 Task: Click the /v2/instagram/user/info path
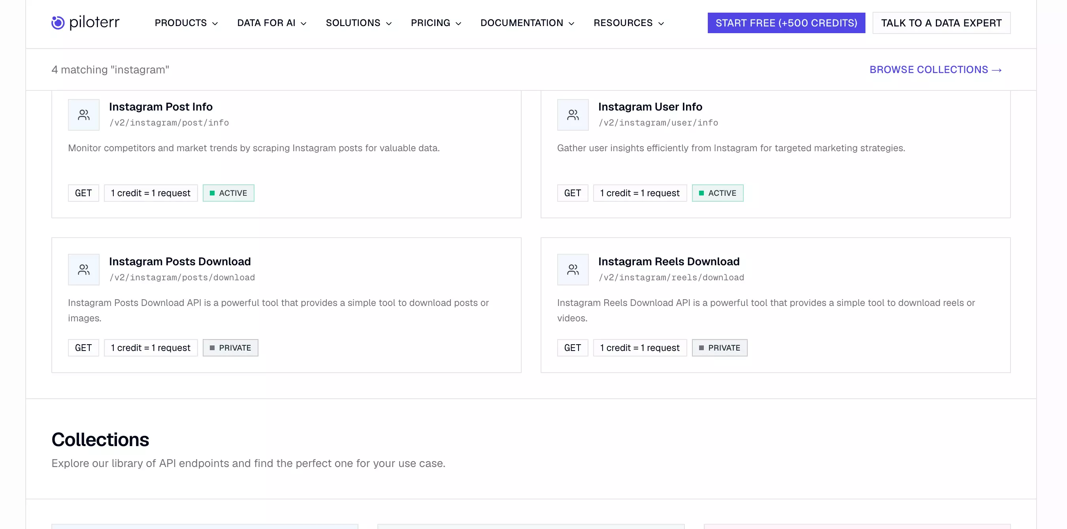pyautogui.click(x=658, y=123)
